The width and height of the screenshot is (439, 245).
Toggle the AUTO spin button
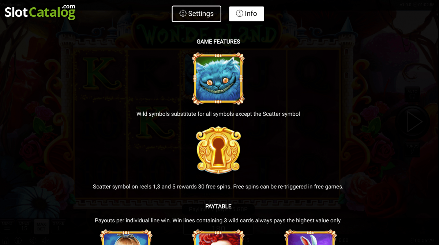(413, 94)
